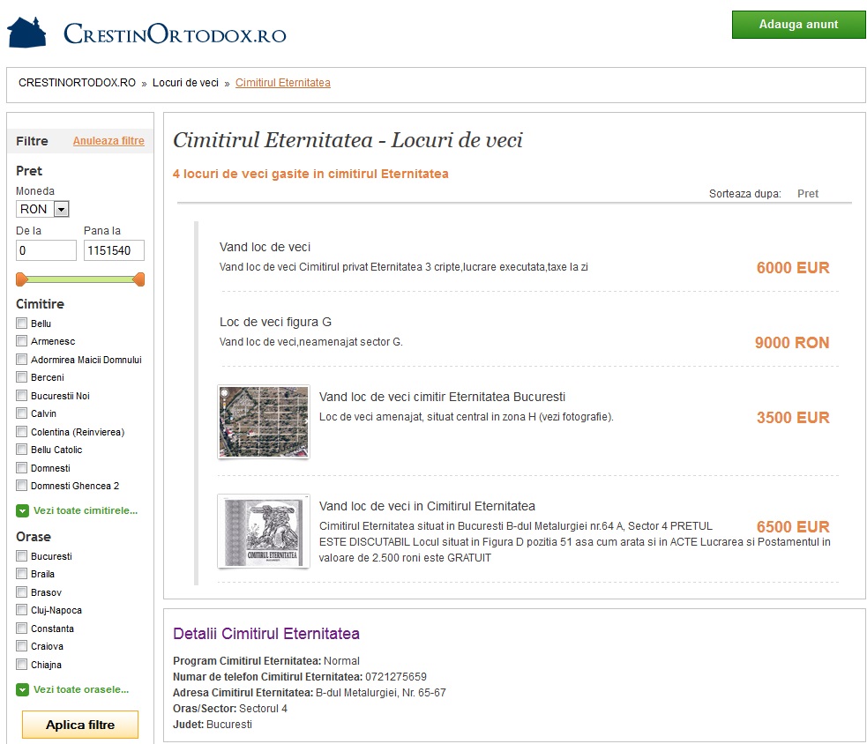Go to Locuri de veci breadcrumb
Screen dimensions: 867x744
185,83
